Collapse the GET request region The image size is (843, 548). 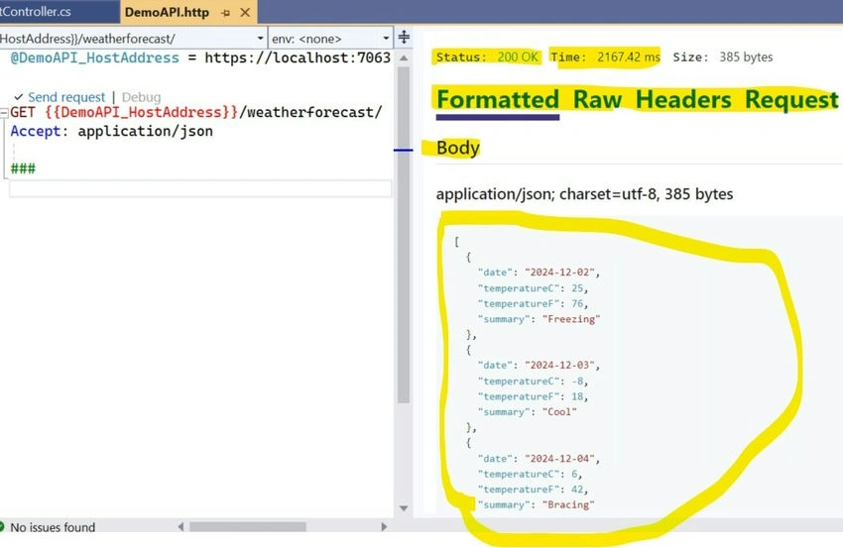tap(4, 112)
